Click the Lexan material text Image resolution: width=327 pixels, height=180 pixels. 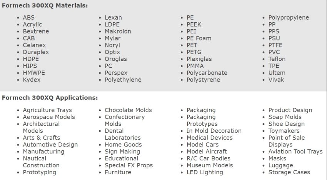(113, 18)
